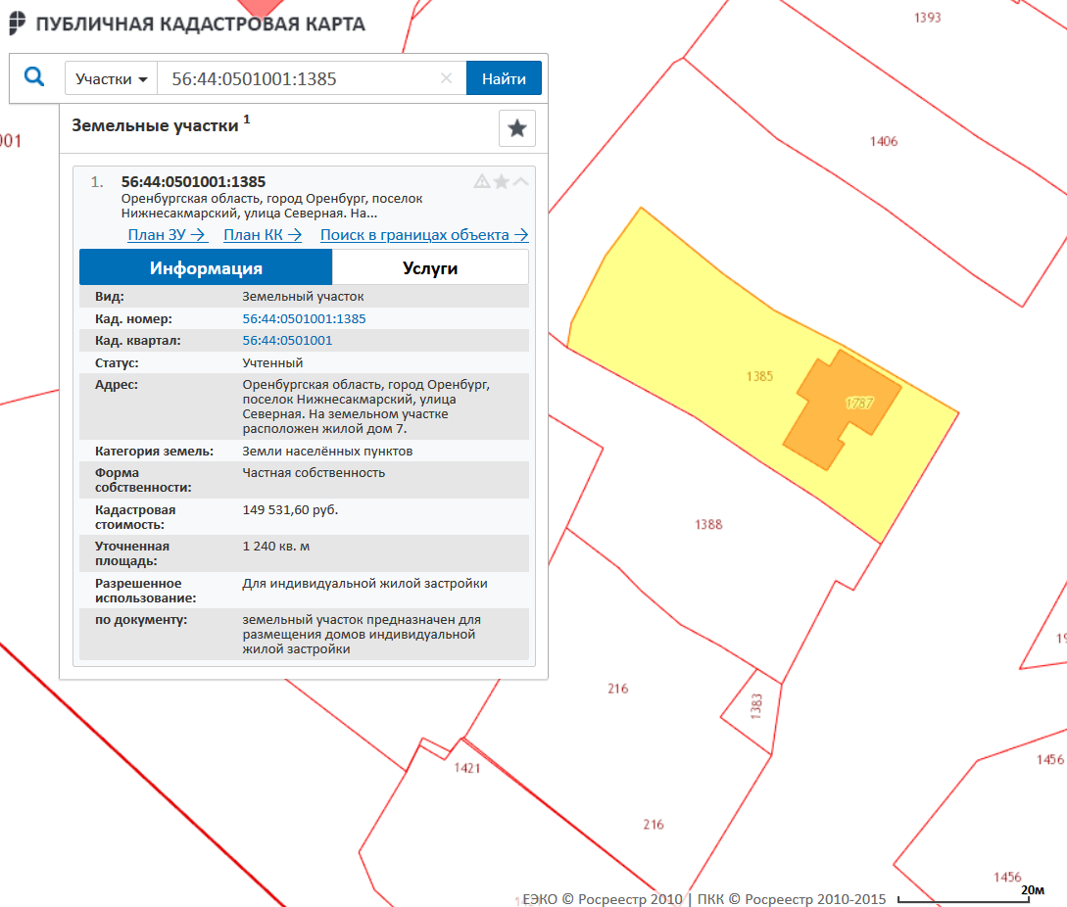Click the cadastral value 149 531,60 руб.
Viewport: 1067px width, 907px height.
[291, 509]
